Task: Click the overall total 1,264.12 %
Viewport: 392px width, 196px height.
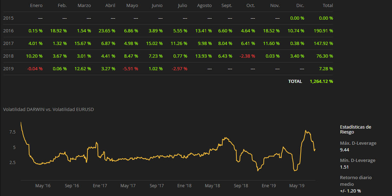Action: 321,81
